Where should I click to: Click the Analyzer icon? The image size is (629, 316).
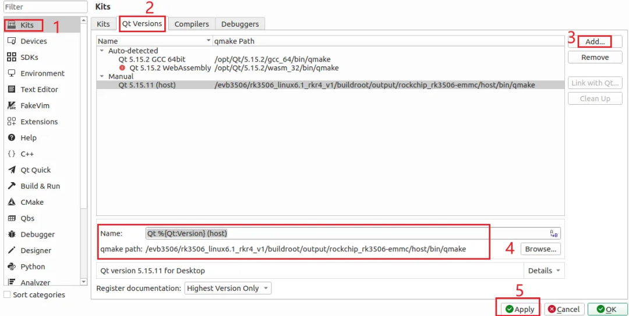(12, 282)
